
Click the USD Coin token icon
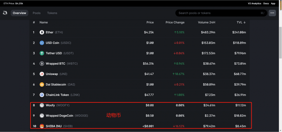(x=42, y=43)
